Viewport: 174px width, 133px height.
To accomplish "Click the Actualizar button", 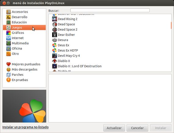I will tap(114, 128).
